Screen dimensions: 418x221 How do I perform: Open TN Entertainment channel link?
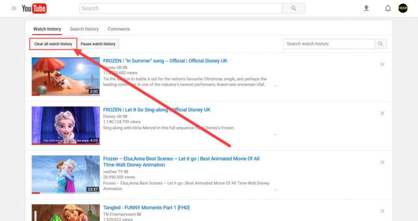(x=120, y=214)
